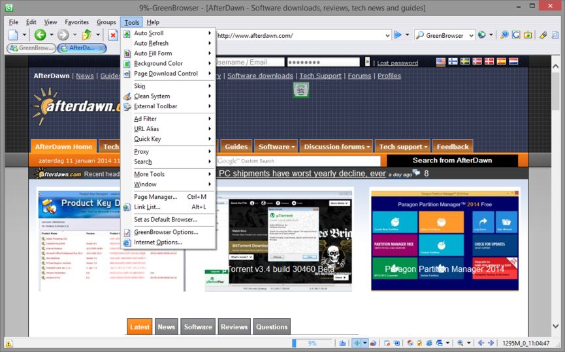
Task: Choose GreenBrowser Options menu item
Action: click(169, 232)
